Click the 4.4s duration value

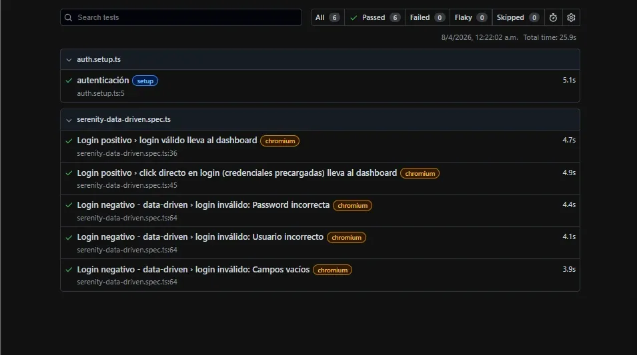click(569, 204)
